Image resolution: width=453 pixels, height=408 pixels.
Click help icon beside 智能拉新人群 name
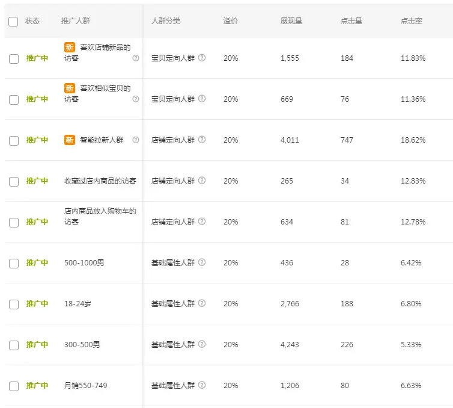pos(136,140)
